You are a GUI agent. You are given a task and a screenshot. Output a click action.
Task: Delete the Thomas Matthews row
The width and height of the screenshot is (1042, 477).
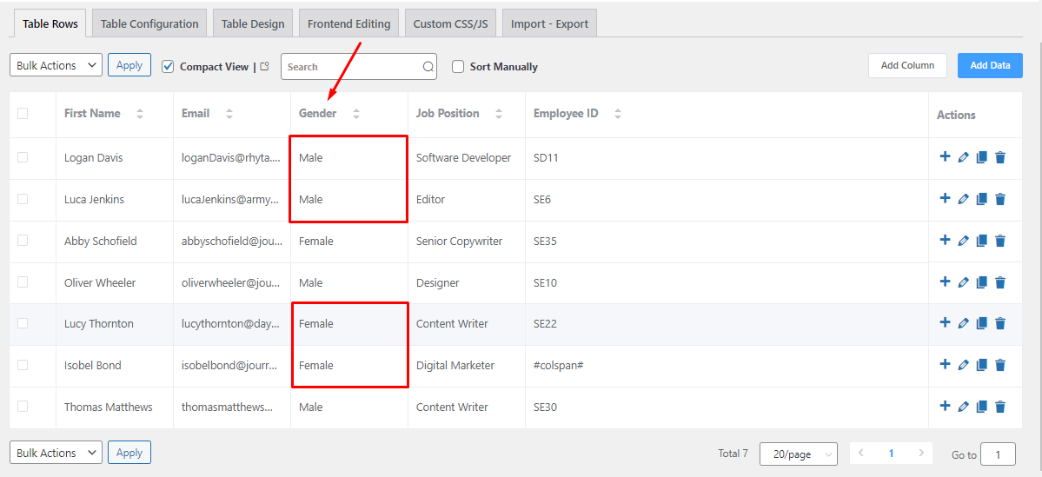coord(1000,407)
